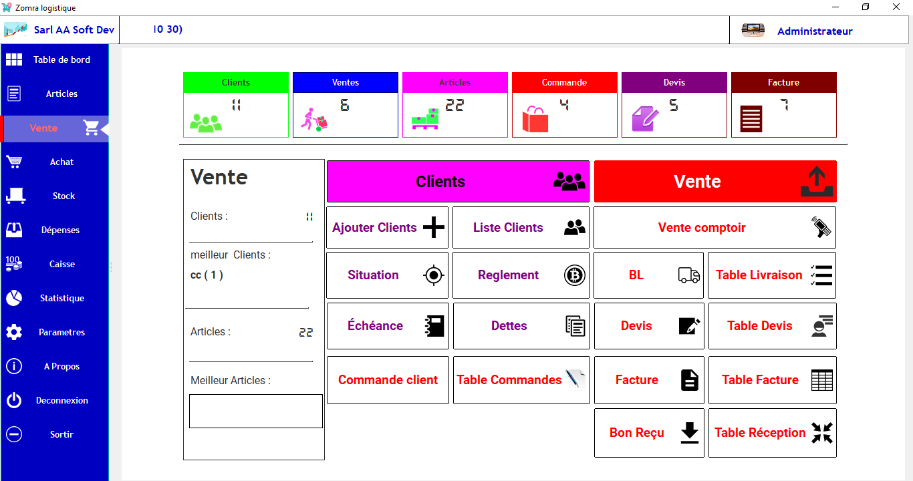Select the Dépenses icon in the sidebar
The width and height of the screenshot is (913, 481).
tap(14, 229)
